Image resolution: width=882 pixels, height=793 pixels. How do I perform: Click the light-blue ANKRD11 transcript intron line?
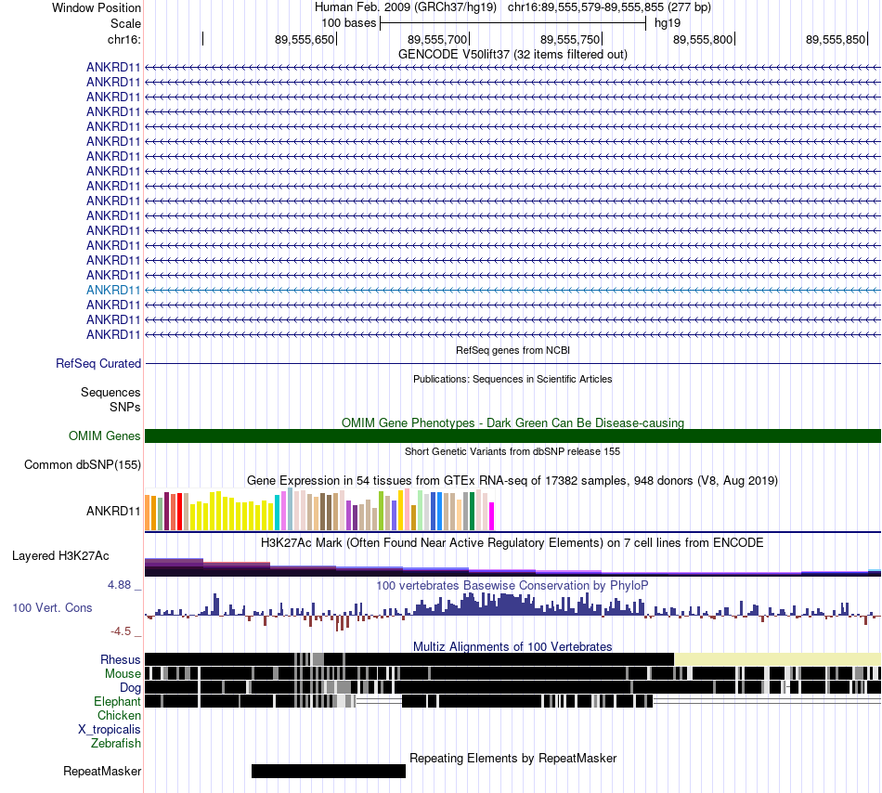point(512,291)
